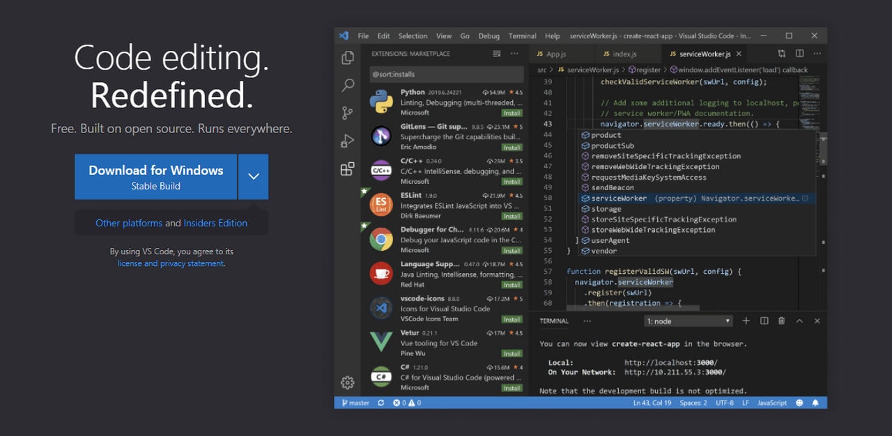
Task: Install the Python extension
Action: [x=512, y=113]
